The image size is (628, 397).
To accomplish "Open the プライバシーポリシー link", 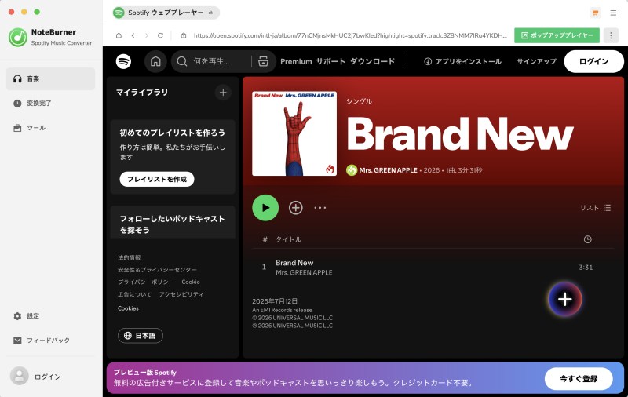I will click(x=146, y=282).
